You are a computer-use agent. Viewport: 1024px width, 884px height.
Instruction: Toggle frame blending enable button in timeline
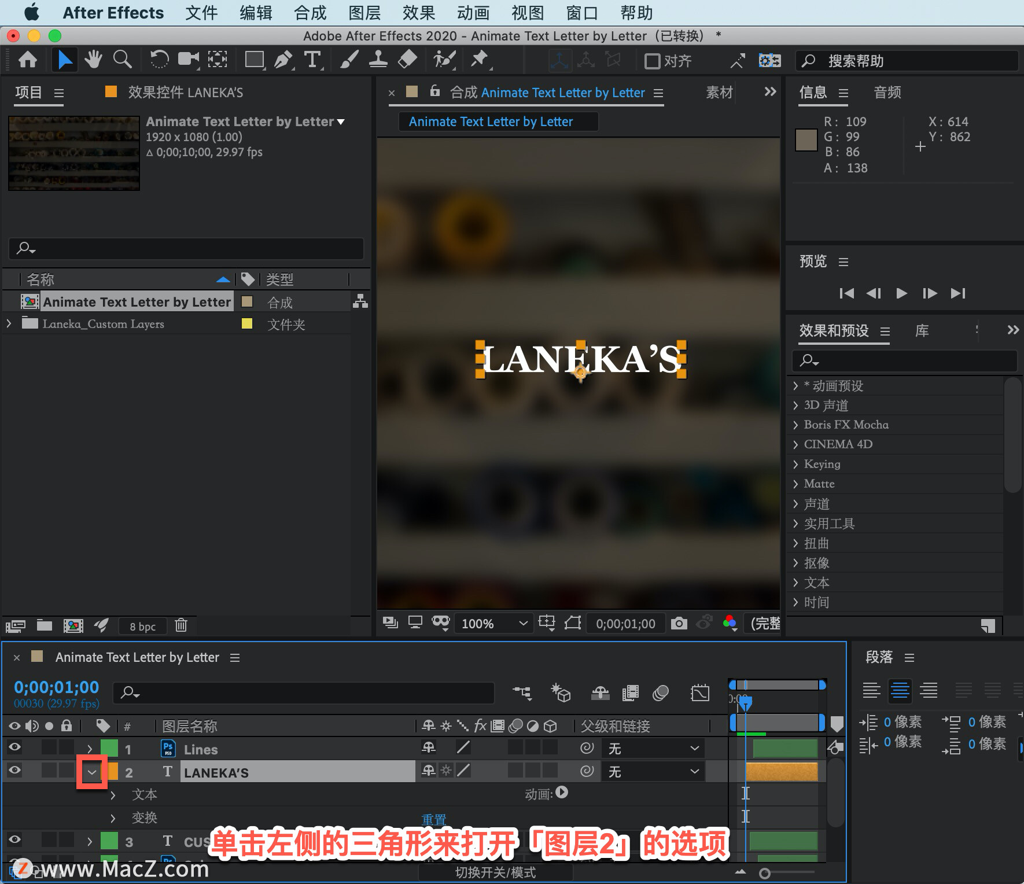631,693
